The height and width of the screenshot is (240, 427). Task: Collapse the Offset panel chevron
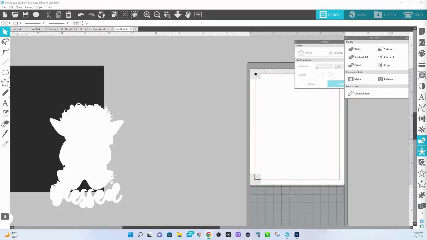click(296, 42)
